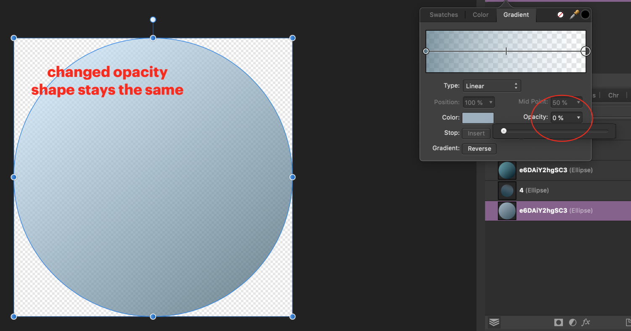Switch to the Swatches tab
The height and width of the screenshot is (331, 631).
pos(443,15)
